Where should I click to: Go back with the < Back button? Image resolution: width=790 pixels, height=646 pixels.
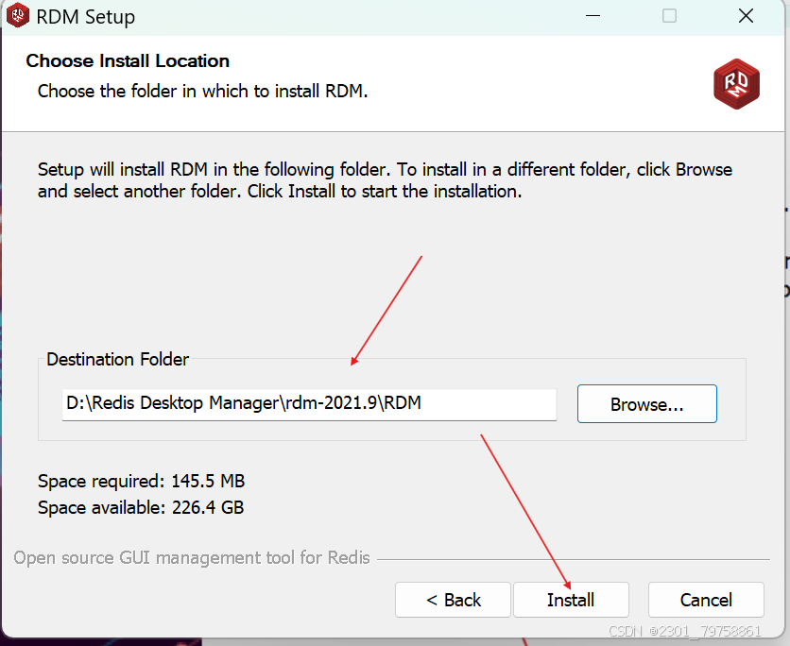[x=453, y=600]
